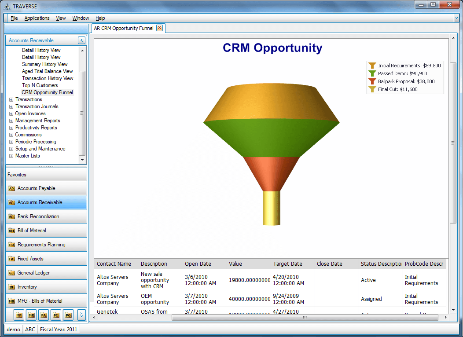Open the Applications menu
This screenshot has height=337, width=463.
click(x=37, y=18)
